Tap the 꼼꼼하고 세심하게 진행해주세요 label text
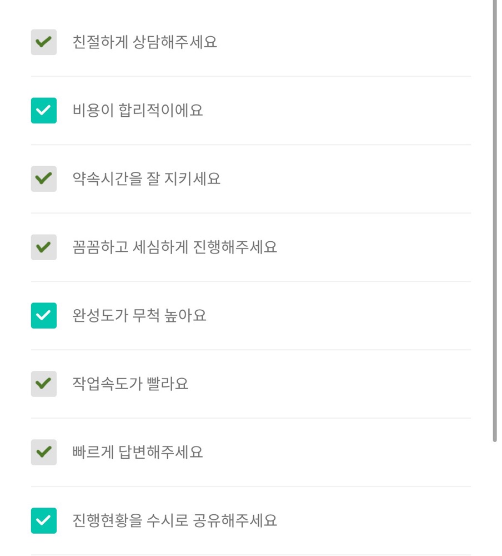Image resolution: width=502 pixels, height=556 pixels. 175,247
